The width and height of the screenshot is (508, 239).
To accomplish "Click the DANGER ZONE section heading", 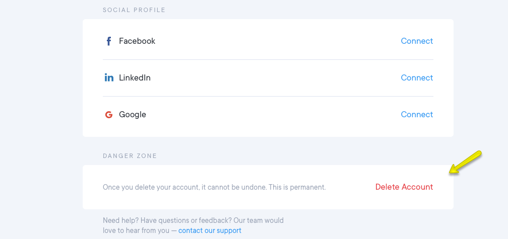I will click(130, 156).
